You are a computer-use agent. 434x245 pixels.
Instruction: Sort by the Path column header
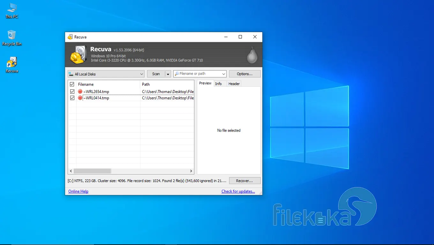[167, 84]
